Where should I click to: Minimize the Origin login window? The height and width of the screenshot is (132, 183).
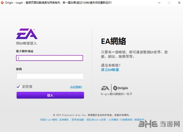click(159, 3)
